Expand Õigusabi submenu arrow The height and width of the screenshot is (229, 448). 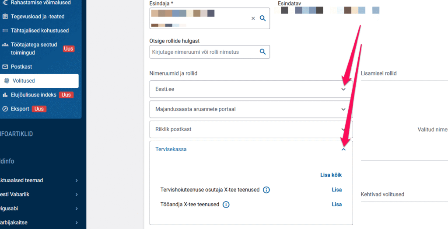click(x=77, y=208)
